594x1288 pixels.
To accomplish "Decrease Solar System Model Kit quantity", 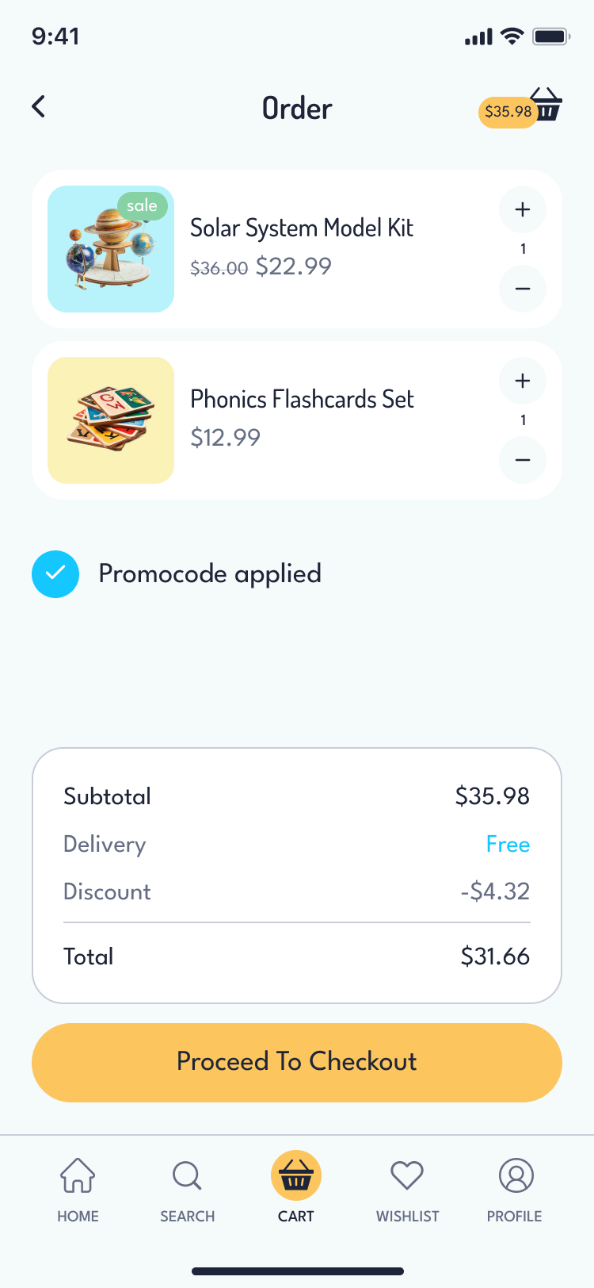I will (523, 289).
